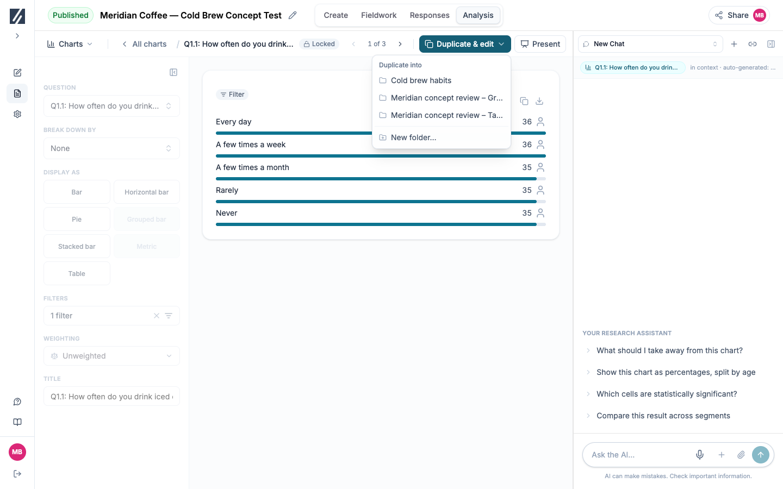Start a new chat plus icon
This screenshot has height=489, width=783.
click(734, 44)
